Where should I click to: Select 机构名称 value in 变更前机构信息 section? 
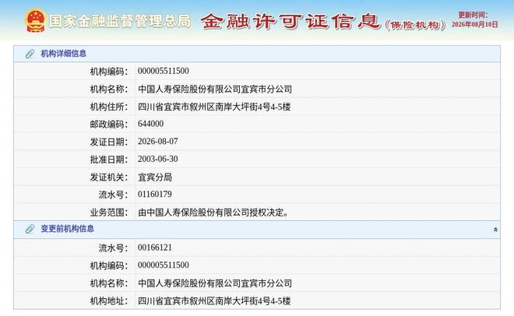tap(215, 283)
